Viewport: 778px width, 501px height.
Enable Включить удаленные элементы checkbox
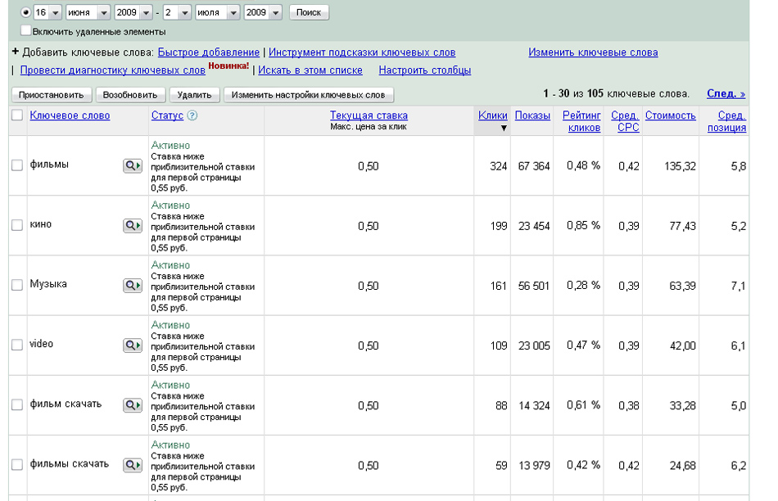point(26,31)
